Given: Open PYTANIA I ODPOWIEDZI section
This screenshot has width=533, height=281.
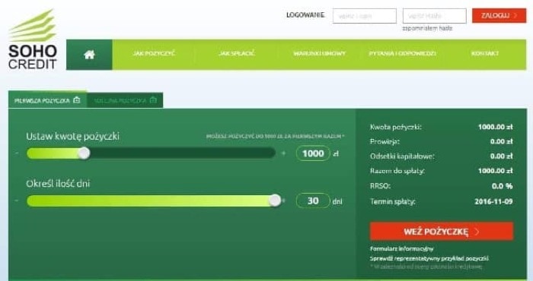Looking at the screenshot, I should tap(403, 54).
